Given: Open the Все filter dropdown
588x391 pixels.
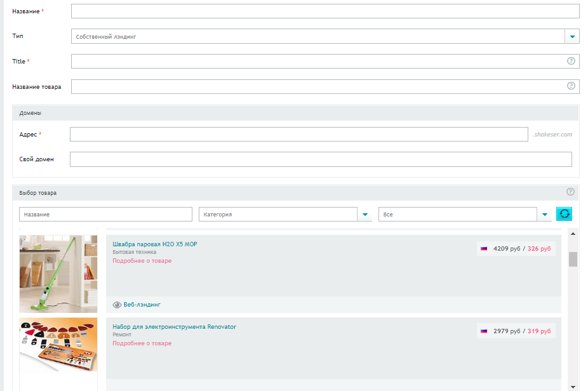Looking at the screenshot, I should point(545,215).
